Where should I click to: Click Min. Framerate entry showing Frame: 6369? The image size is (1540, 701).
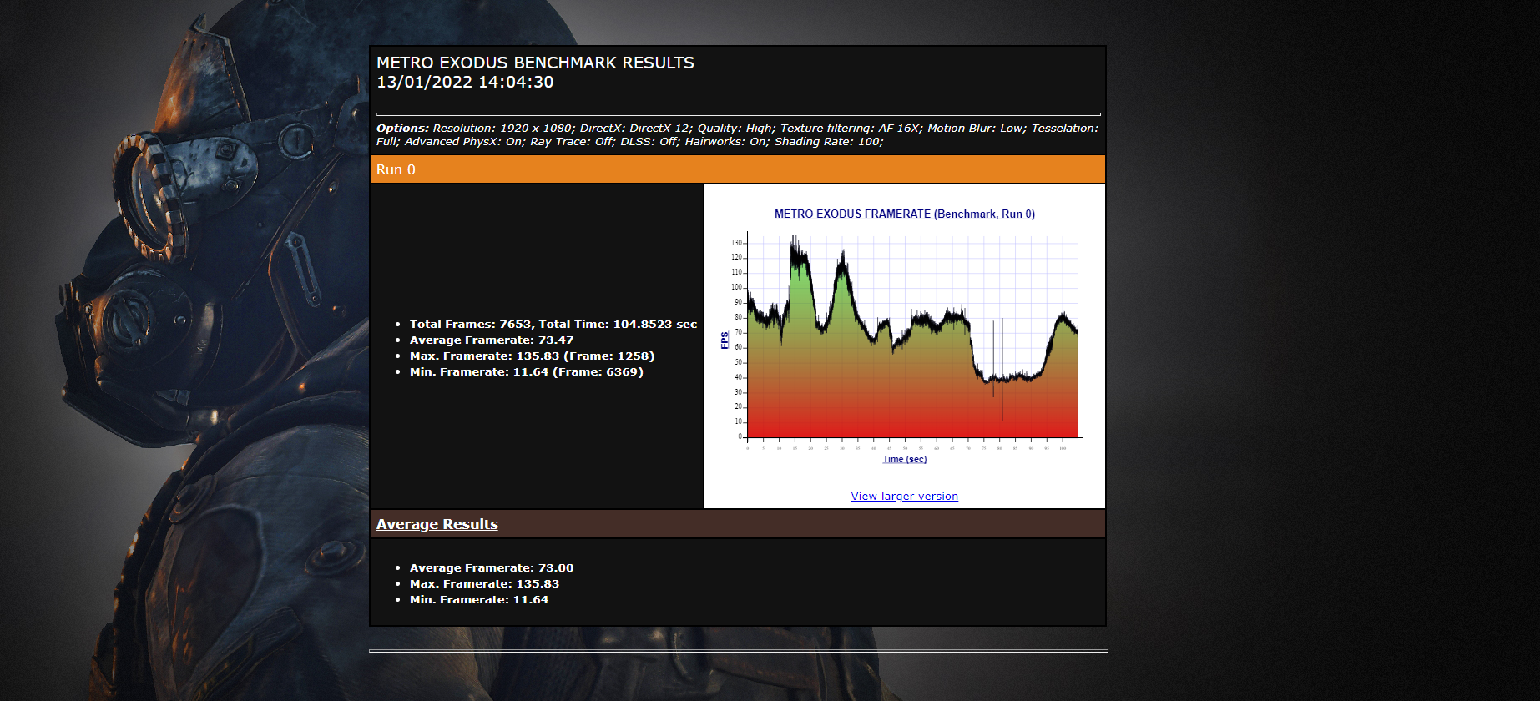526,372
